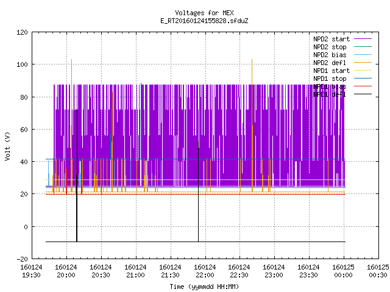
Task: Click the black vertical spike near 22:00
Action: pos(198,192)
